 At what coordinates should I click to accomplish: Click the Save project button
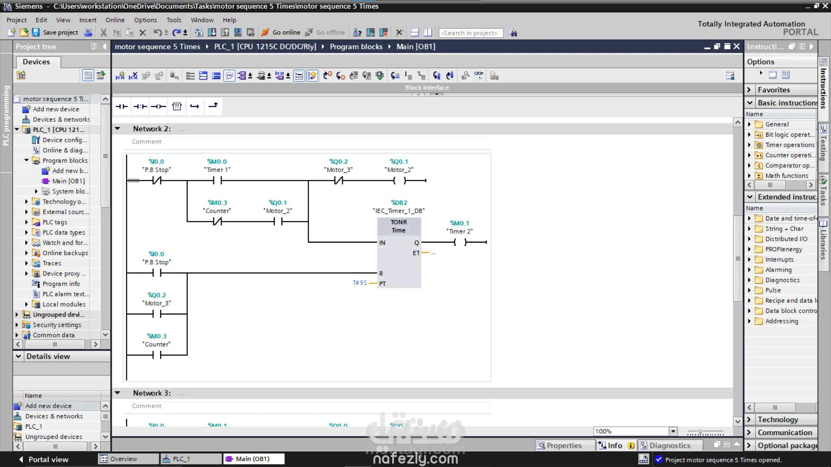tap(55, 32)
